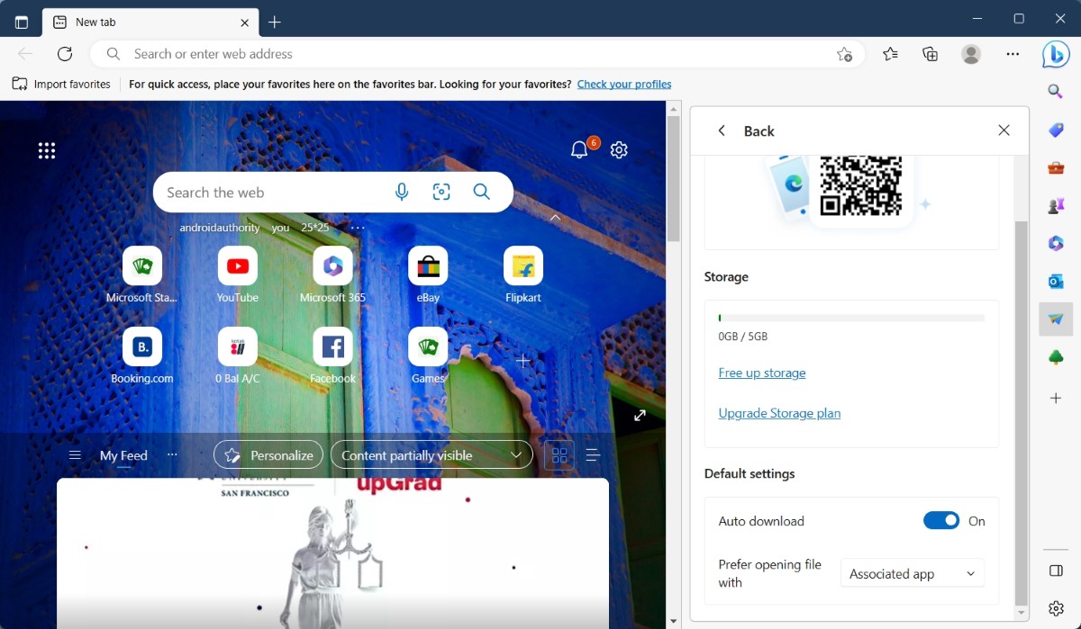This screenshot has height=629, width=1081.
Task: Click the storage usage progress bar
Action: tap(851, 318)
